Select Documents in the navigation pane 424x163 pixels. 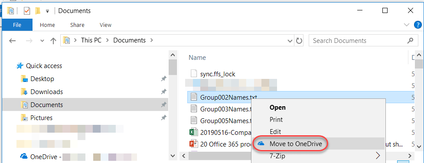(85, 104)
